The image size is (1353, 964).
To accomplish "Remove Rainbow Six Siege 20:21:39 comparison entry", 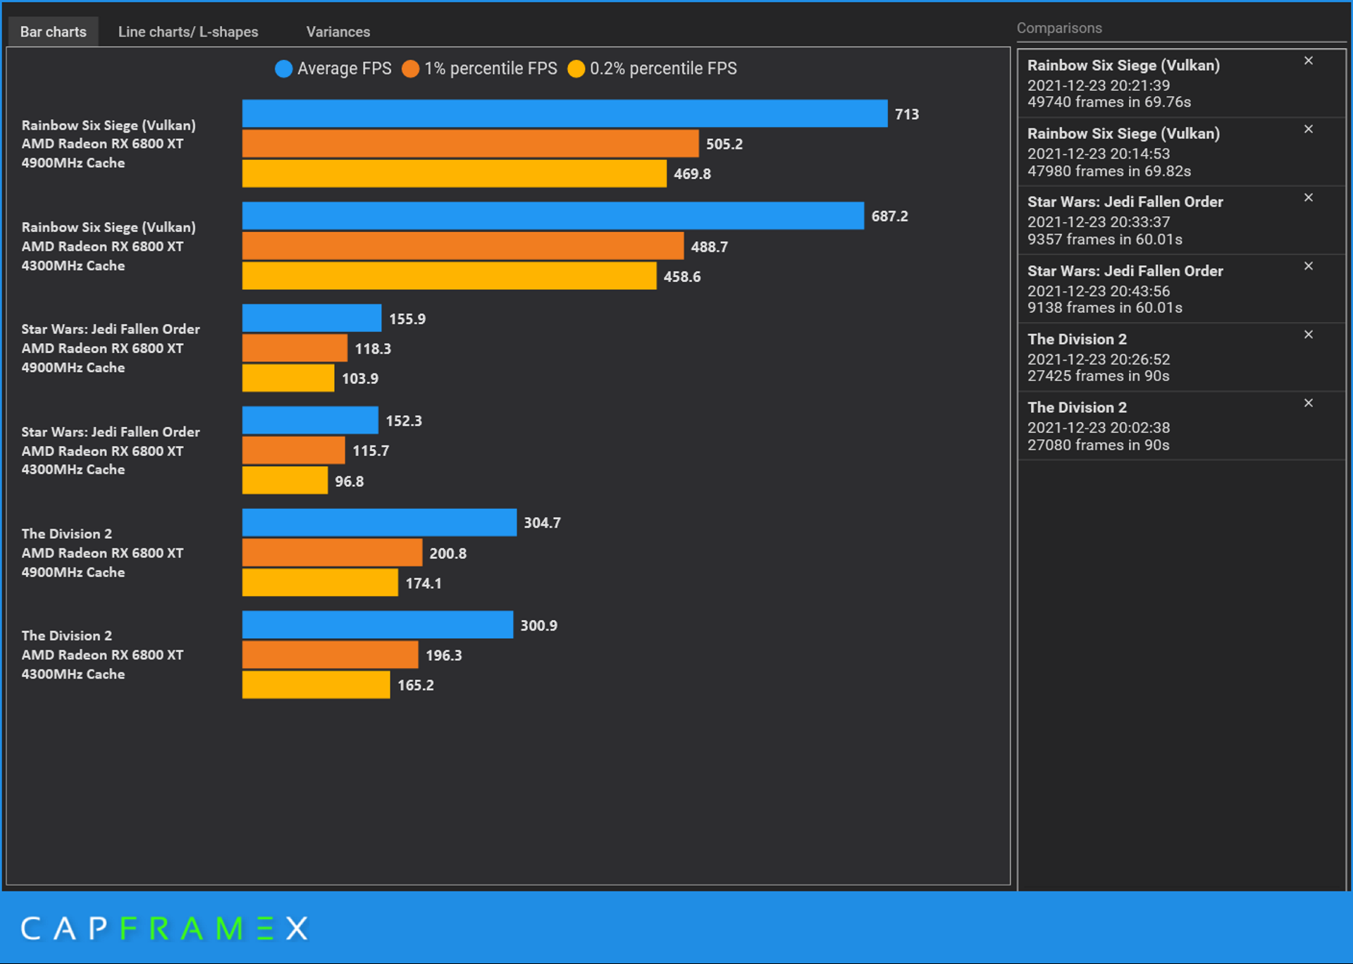I will click(x=1308, y=61).
